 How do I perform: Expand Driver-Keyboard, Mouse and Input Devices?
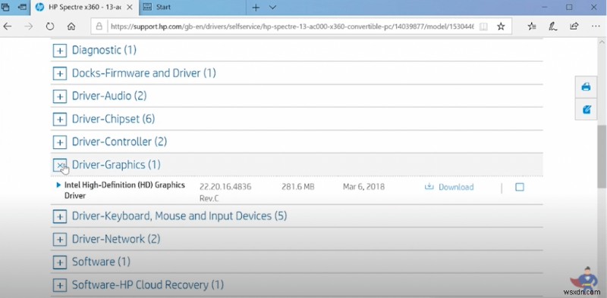pyautogui.click(x=60, y=216)
